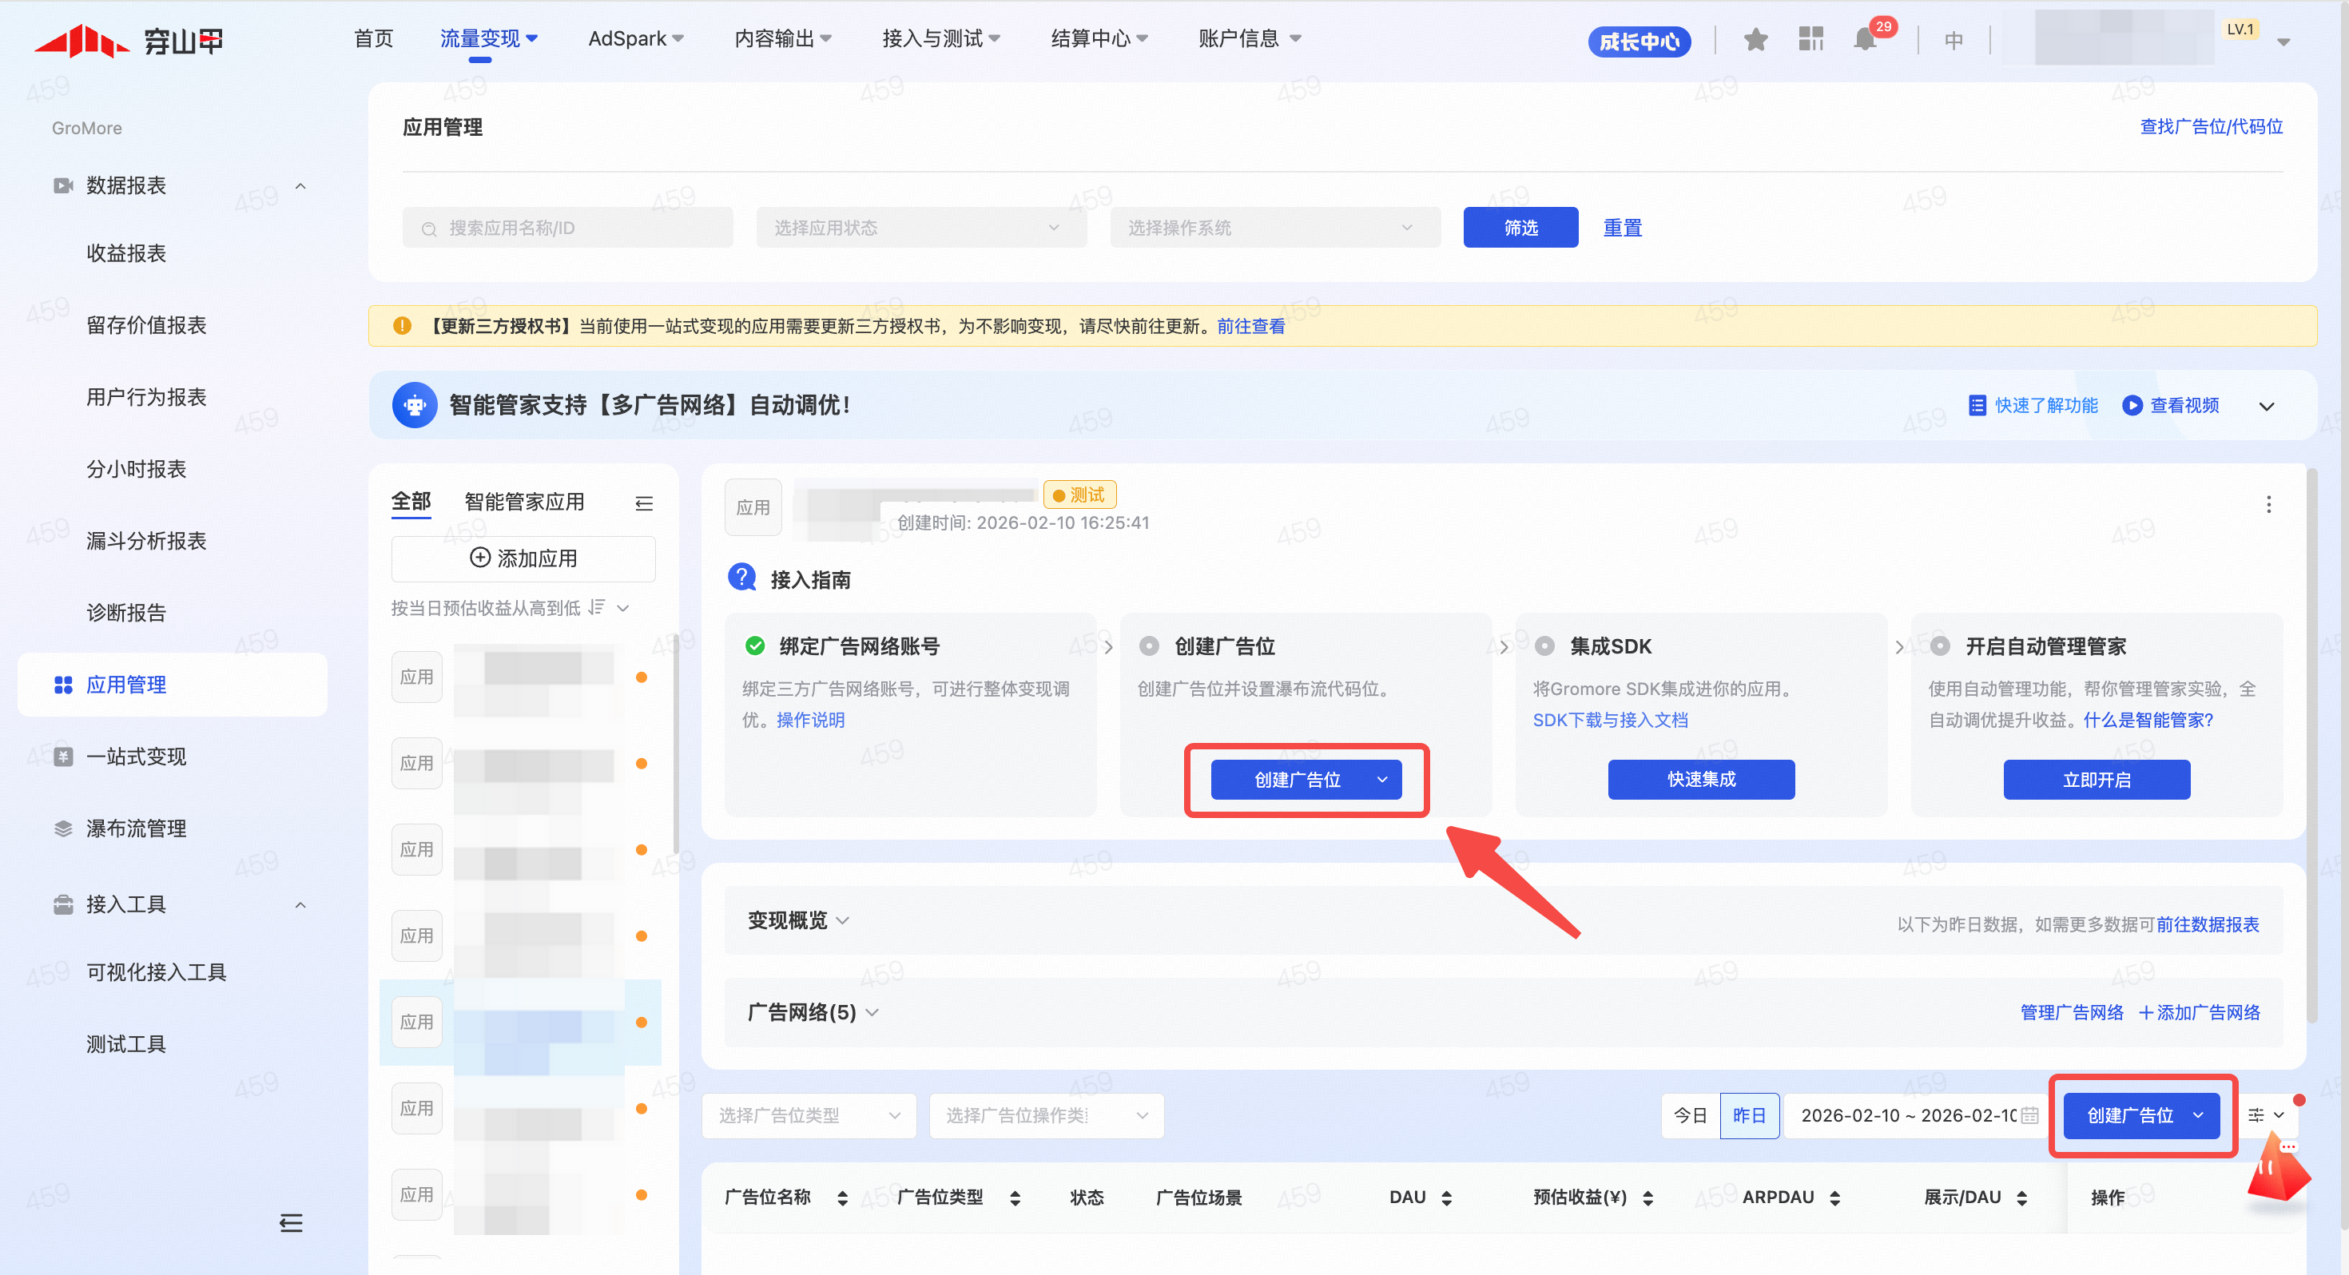2349x1275 pixels.
Task: Click the 搜索应用名称/ID search field
Action: point(567,228)
